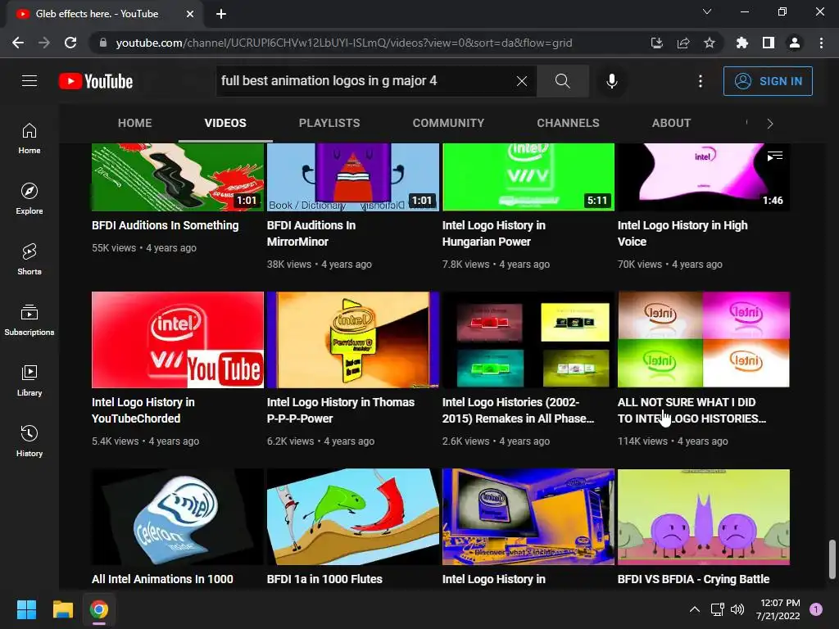Switch to the HOME channel tab
The height and width of the screenshot is (629, 839).
pos(135,123)
